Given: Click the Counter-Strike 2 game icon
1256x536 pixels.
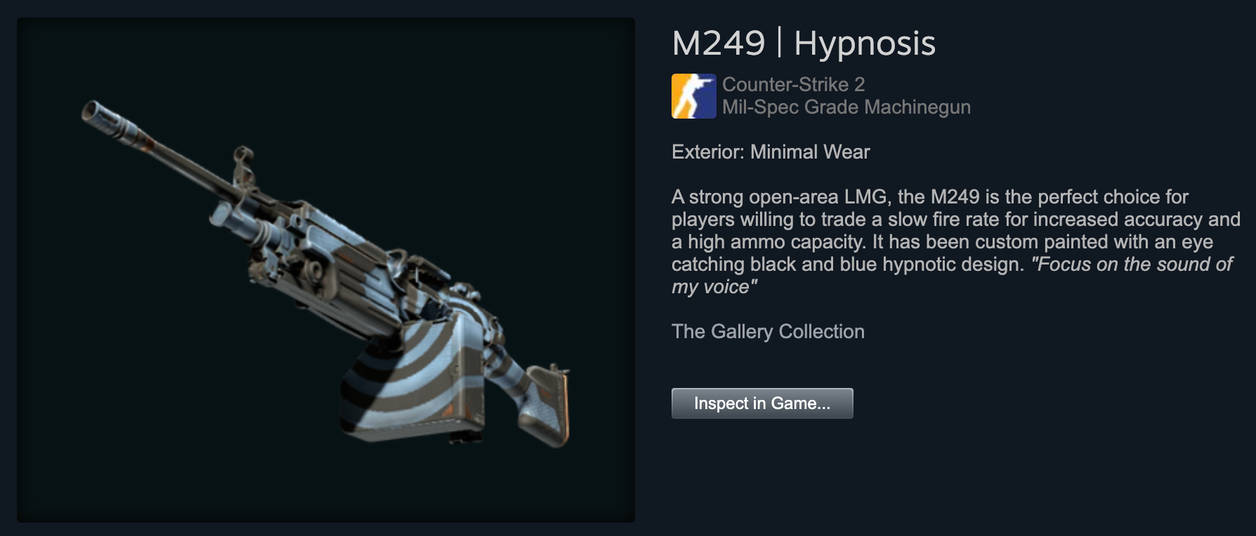Looking at the screenshot, I should 694,96.
